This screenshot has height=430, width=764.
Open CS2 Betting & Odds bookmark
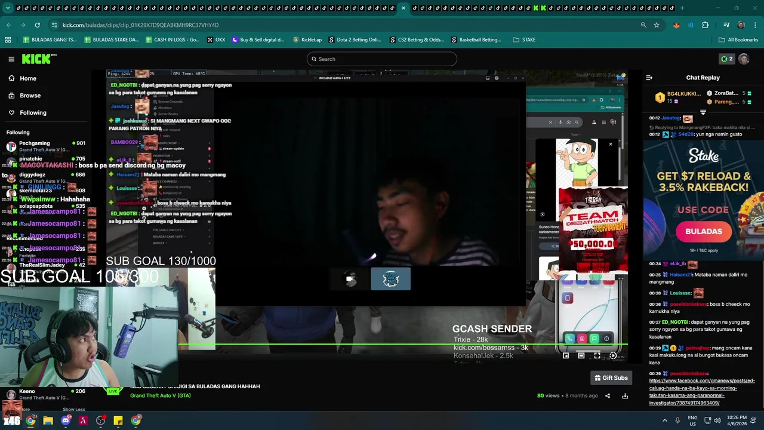point(417,40)
